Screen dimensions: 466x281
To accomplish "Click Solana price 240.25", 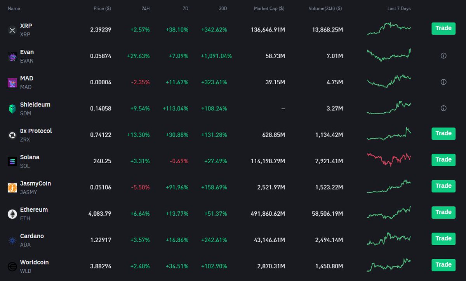I will click(103, 161).
